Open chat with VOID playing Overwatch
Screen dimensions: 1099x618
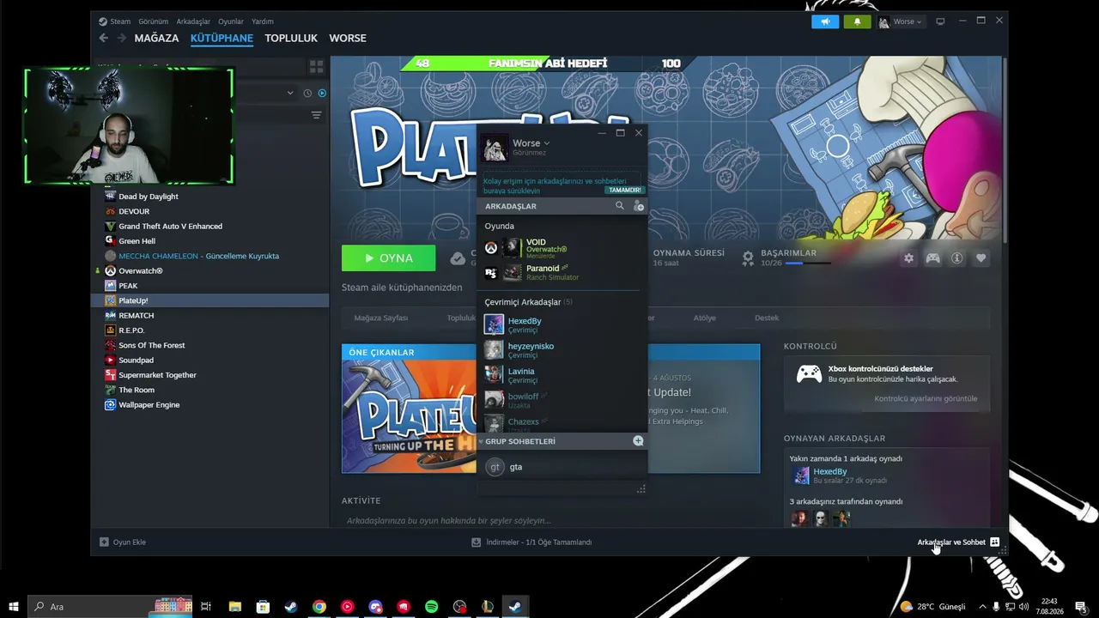click(562, 249)
